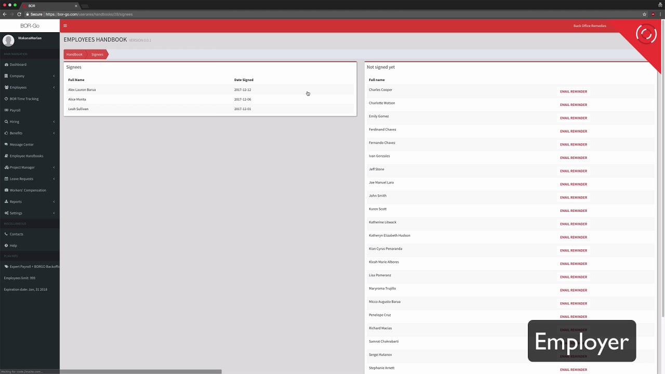
Task: Bookmark page with the star icon
Action: click(645, 14)
